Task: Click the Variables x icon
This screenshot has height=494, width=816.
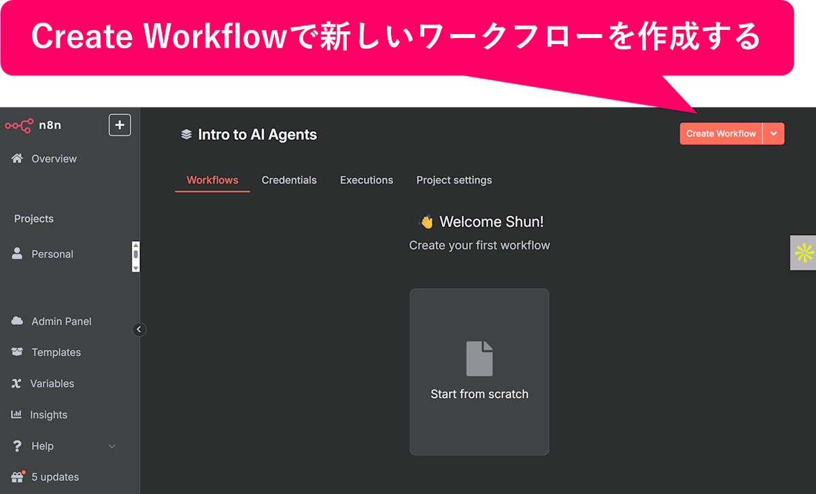Action: (x=16, y=383)
